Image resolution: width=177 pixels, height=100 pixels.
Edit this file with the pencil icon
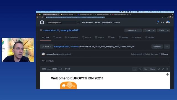click(x=163, y=69)
